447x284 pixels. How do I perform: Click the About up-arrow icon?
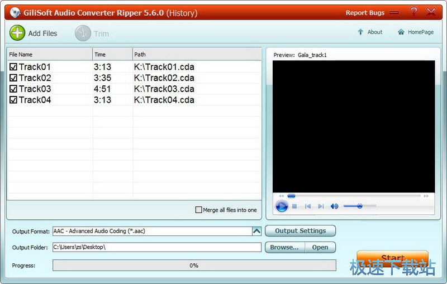[360, 32]
